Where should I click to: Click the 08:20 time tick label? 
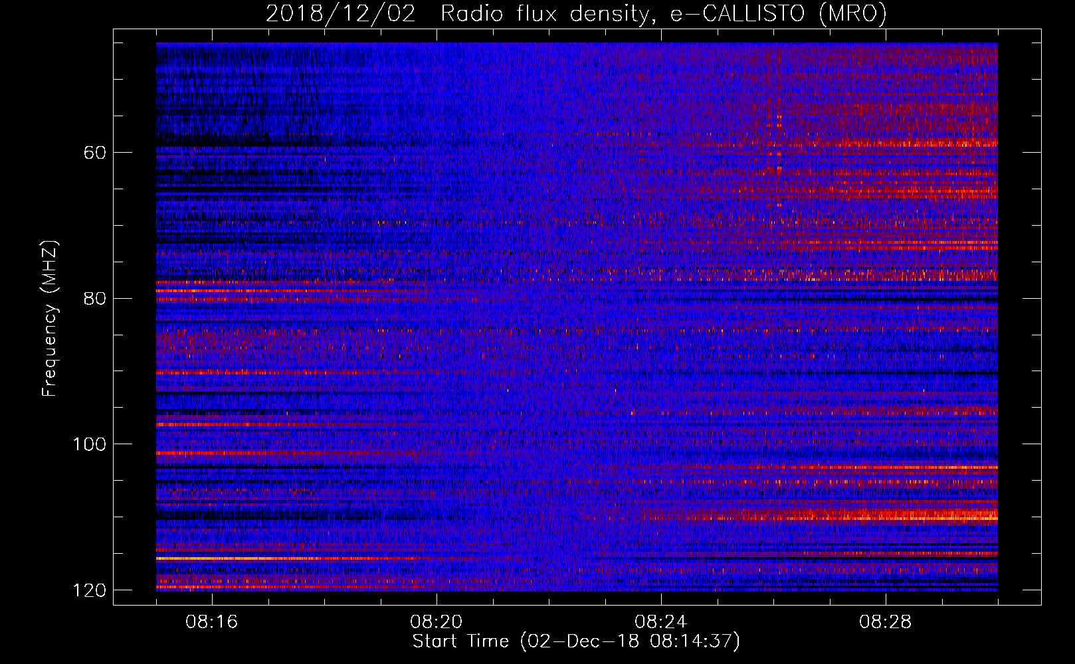(x=437, y=622)
